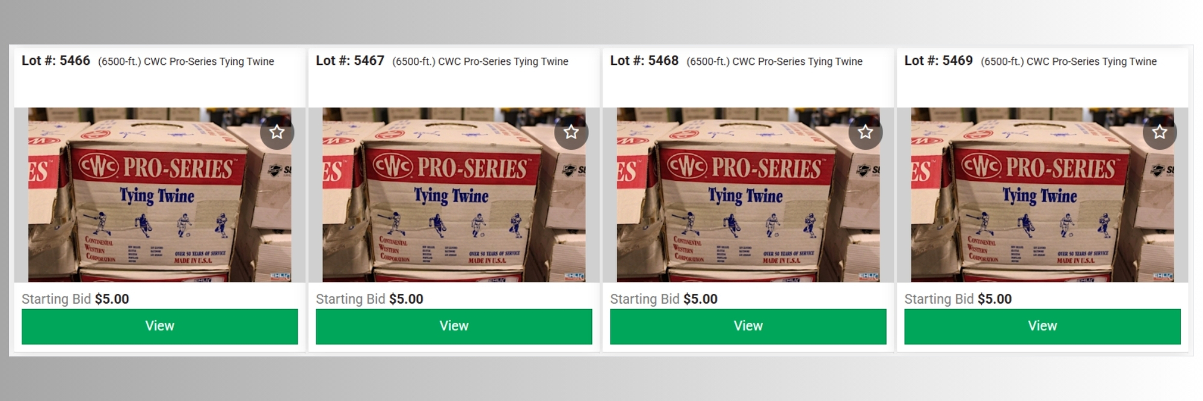Open the Lot 5468 twine box photo
Screen dimensions: 1203x401
click(x=748, y=195)
